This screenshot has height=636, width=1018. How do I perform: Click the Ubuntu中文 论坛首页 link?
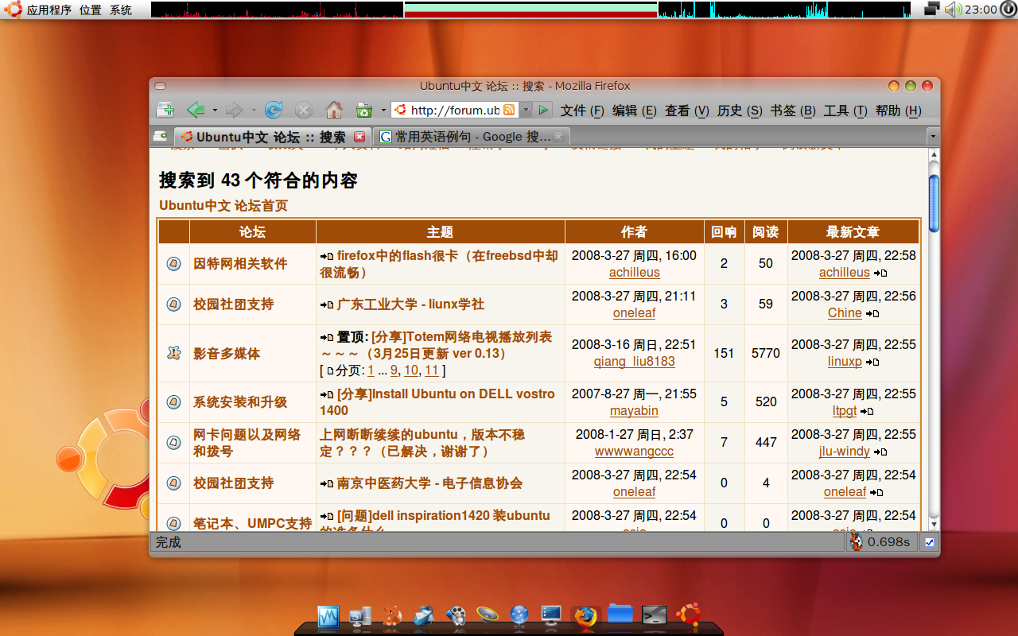coord(223,205)
